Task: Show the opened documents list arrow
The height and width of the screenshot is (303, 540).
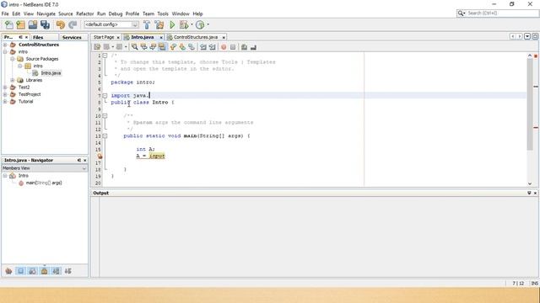Action: click(x=527, y=36)
